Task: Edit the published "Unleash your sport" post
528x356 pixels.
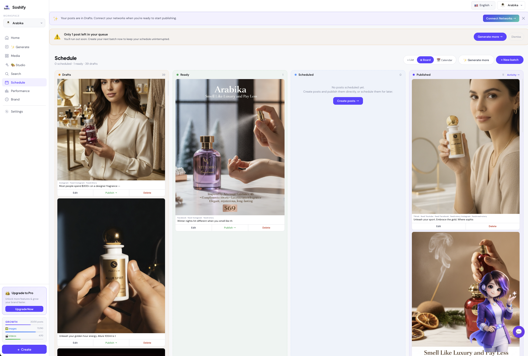Action: tap(439, 226)
